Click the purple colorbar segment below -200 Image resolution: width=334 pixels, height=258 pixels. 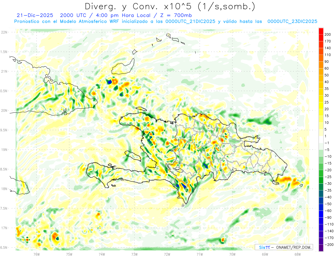[321, 248]
